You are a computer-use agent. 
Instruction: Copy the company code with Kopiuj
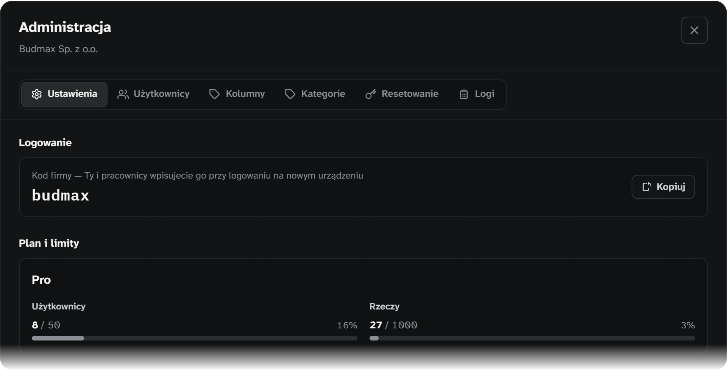pyautogui.click(x=663, y=187)
